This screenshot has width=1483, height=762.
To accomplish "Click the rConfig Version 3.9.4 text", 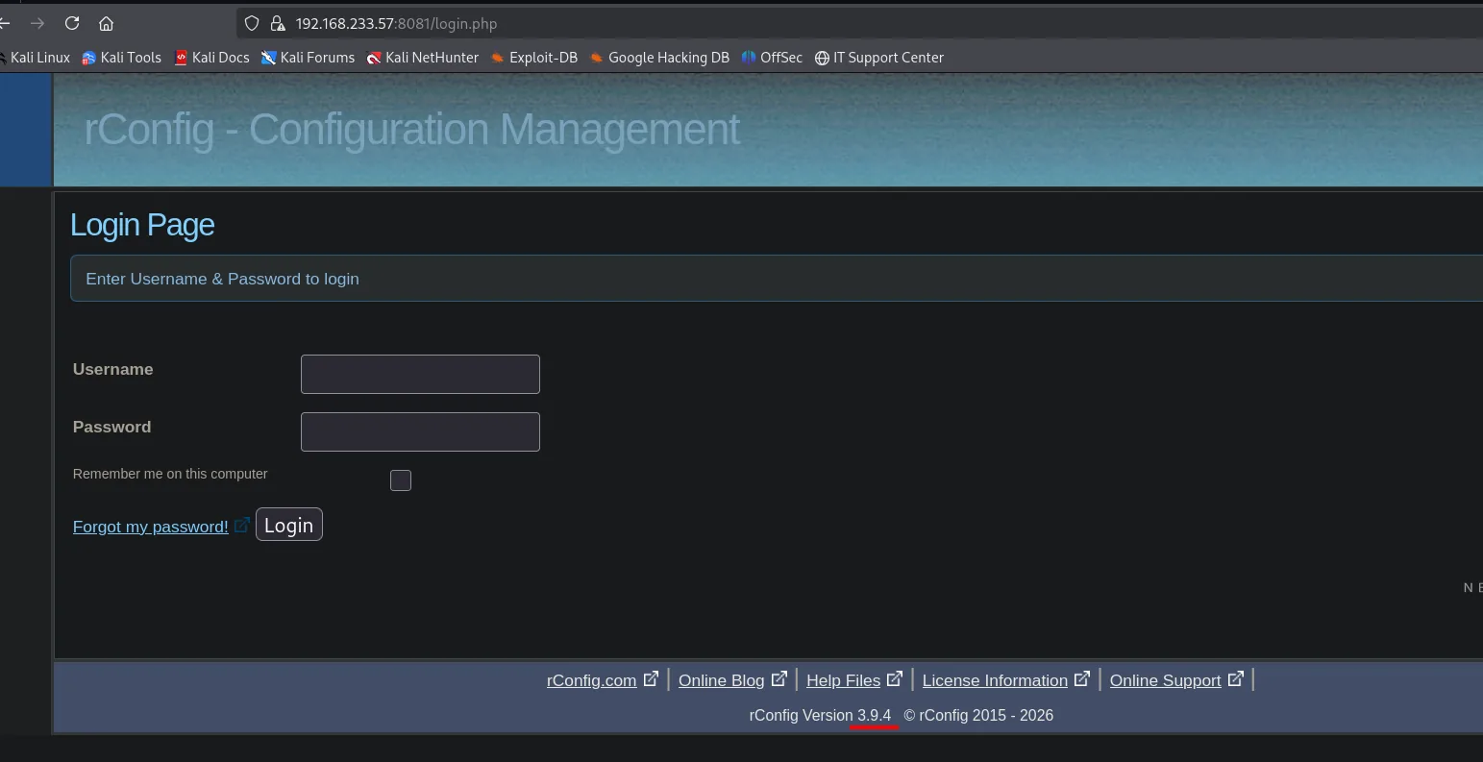I will pos(821,715).
